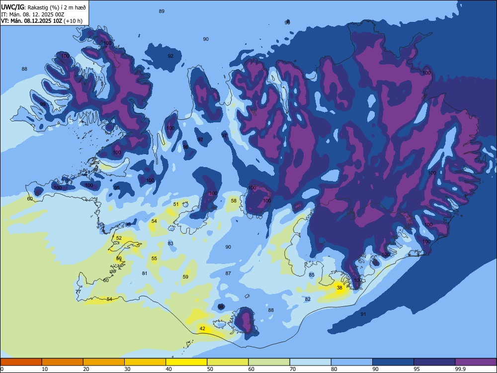The height and width of the screenshot is (373, 497).
Task: Click the '82' humidity value on the map
Action: click(x=308, y=299)
